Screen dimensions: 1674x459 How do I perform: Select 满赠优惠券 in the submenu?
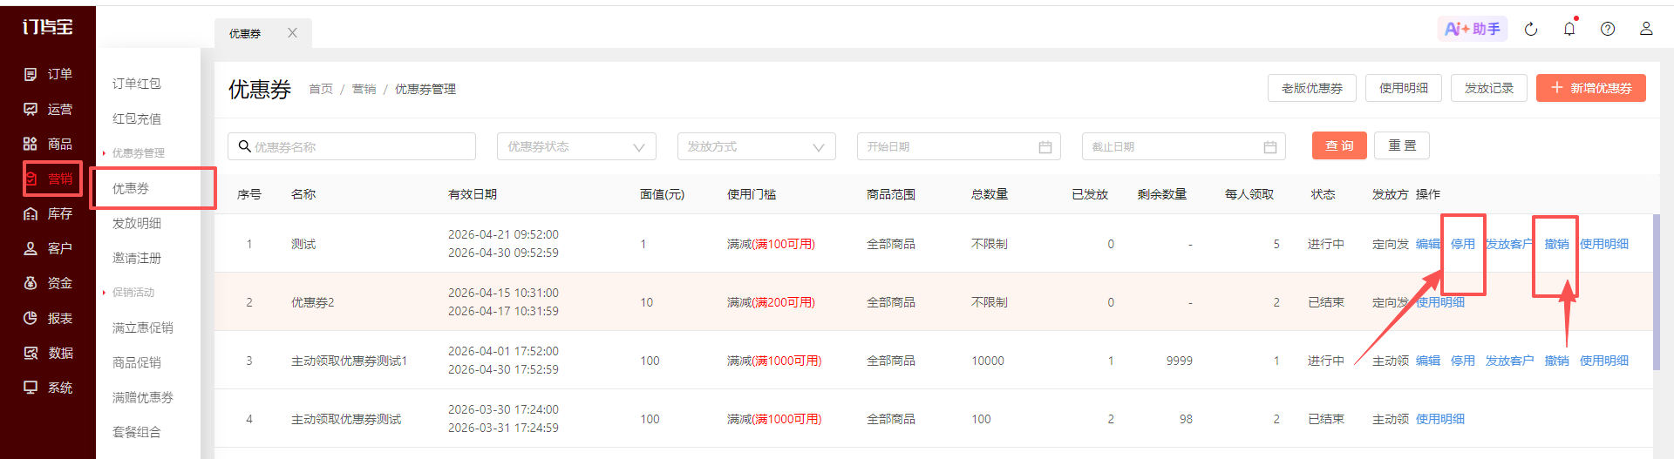143,397
